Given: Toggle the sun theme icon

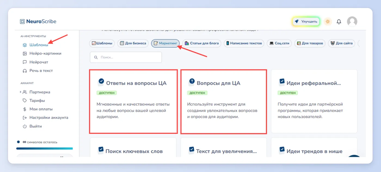Looking at the screenshot, I should click(x=328, y=21).
